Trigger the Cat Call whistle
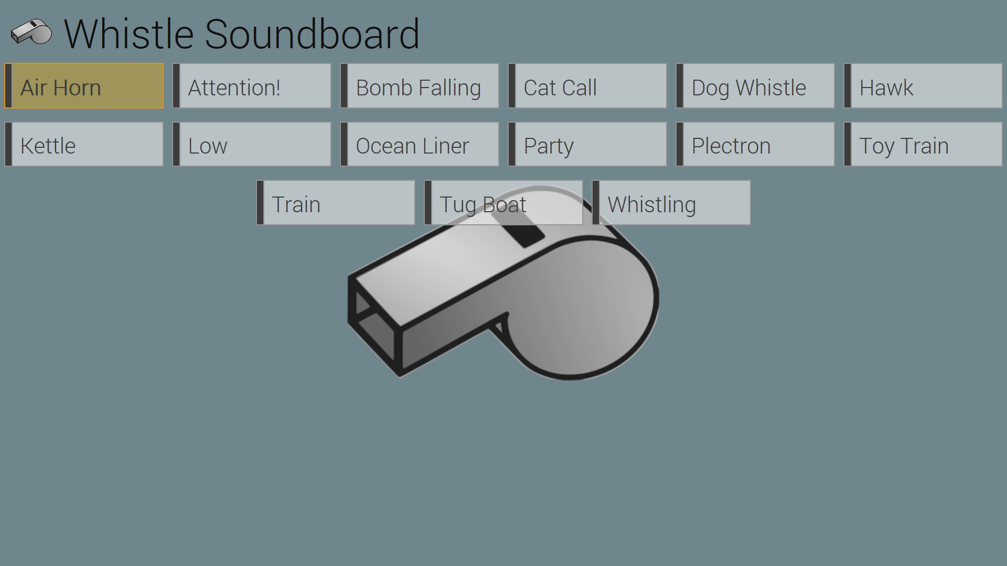Screen dimensions: 1007x566 [x=587, y=86]
